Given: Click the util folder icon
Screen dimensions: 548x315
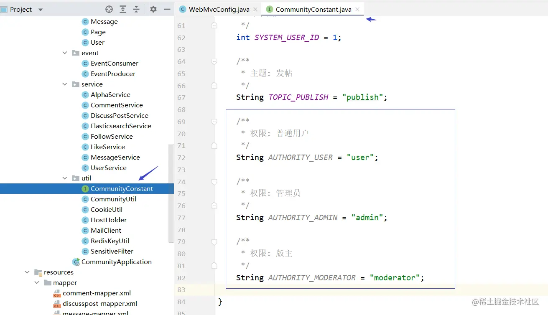Looking at the screenshot, I should click(75, 178).
